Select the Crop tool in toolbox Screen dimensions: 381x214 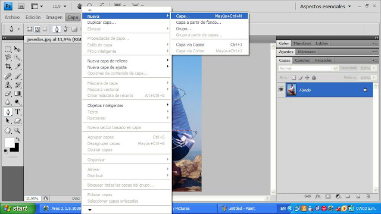pos(8,66)
